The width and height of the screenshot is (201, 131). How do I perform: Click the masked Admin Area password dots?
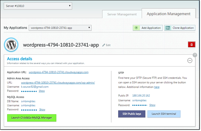coord(29,91)
